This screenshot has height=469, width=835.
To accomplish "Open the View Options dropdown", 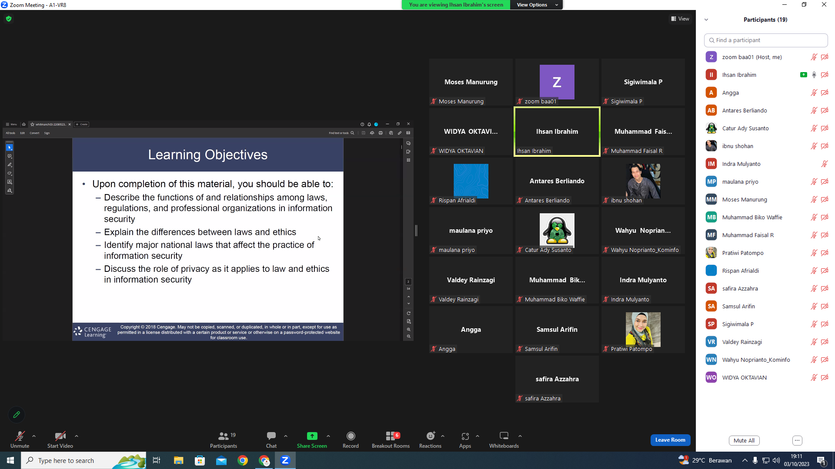I will [536, 5].
